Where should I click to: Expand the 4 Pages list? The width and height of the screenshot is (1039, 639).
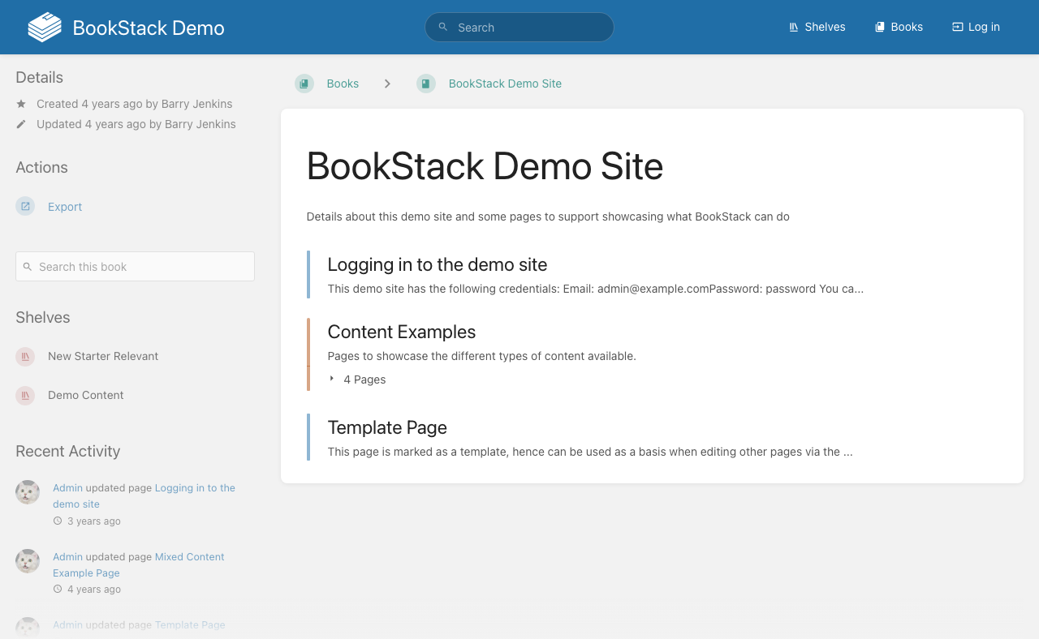tap(357, 380)
